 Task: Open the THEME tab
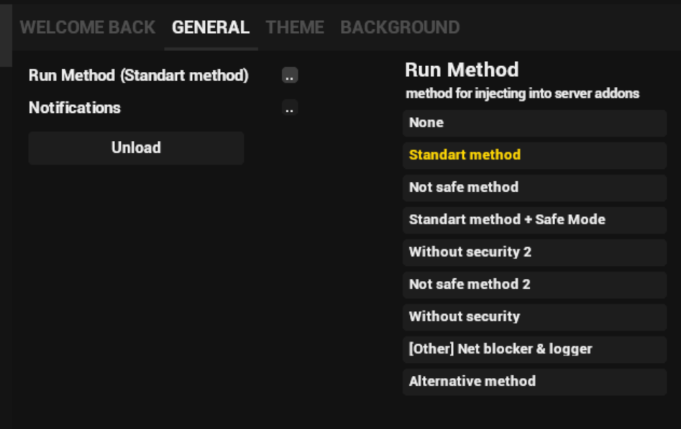coord(295,27)
